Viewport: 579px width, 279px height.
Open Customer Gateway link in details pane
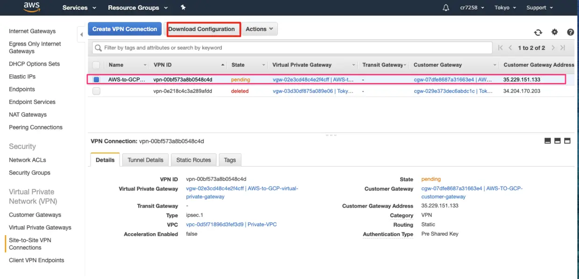point(472,193)
